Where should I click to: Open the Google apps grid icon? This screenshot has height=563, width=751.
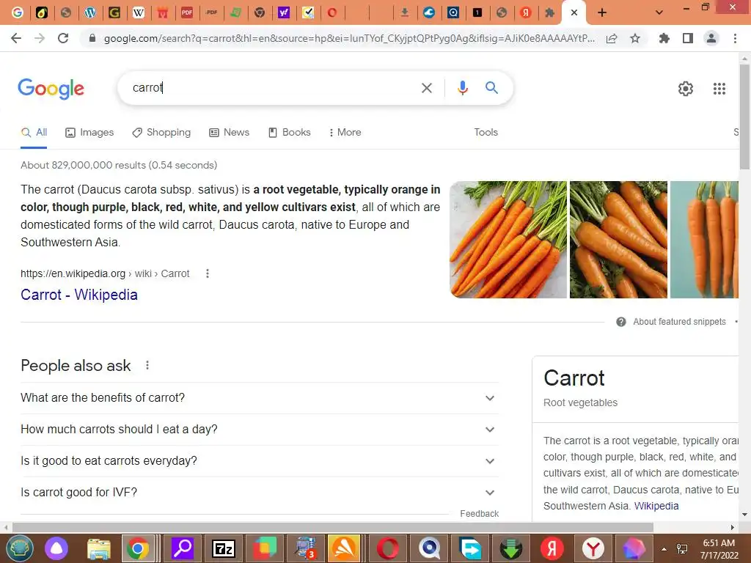719,89
